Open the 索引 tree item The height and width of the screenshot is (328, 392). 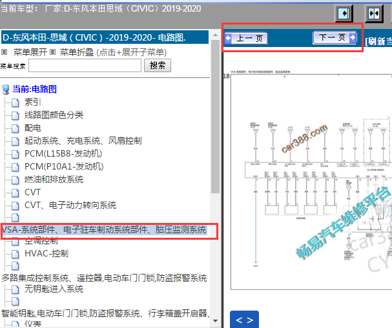pos(32,102)
